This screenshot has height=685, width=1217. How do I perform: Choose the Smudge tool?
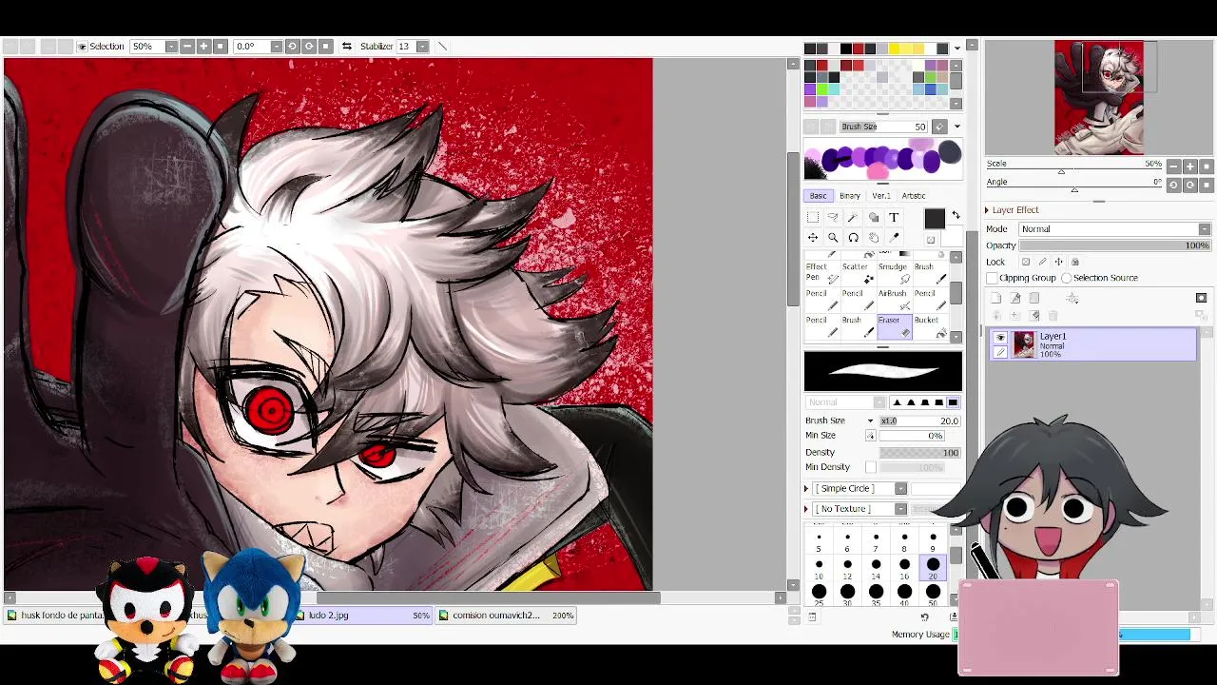pos(895,272)
